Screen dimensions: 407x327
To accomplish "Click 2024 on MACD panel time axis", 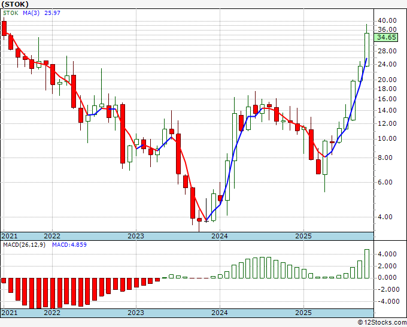I will click(220, 313).
